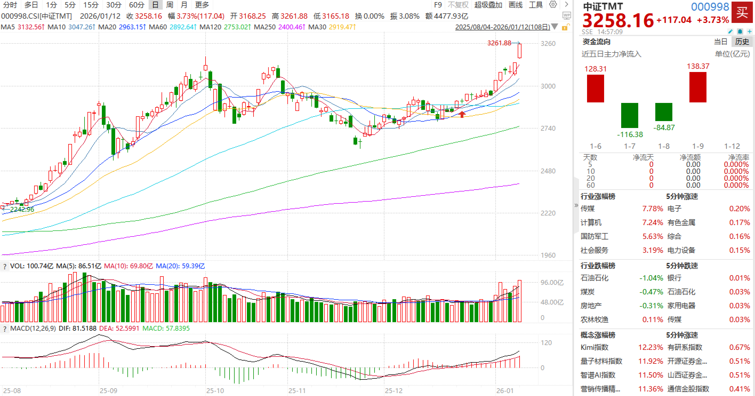The width and height of the screenshot is (755, 396).
Task: Click the 传媒 industry row
Action: pos(588,209)
